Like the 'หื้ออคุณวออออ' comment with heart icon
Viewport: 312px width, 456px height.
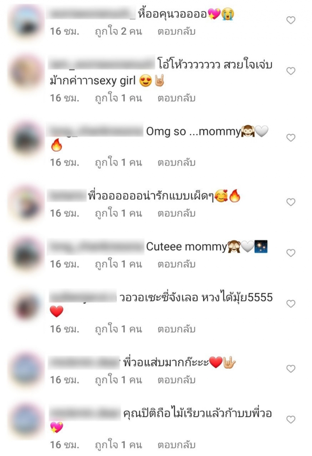click(x=291, y=20)
